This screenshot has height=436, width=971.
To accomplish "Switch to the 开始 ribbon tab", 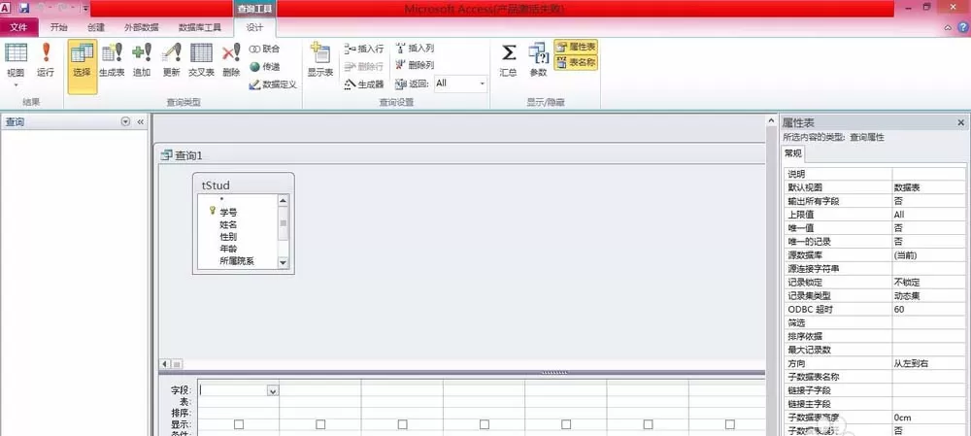I will click(59, 27).
